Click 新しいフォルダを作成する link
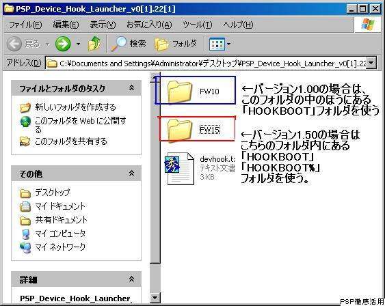Viewport: 385px width, 306px height. tap(75, 107)
